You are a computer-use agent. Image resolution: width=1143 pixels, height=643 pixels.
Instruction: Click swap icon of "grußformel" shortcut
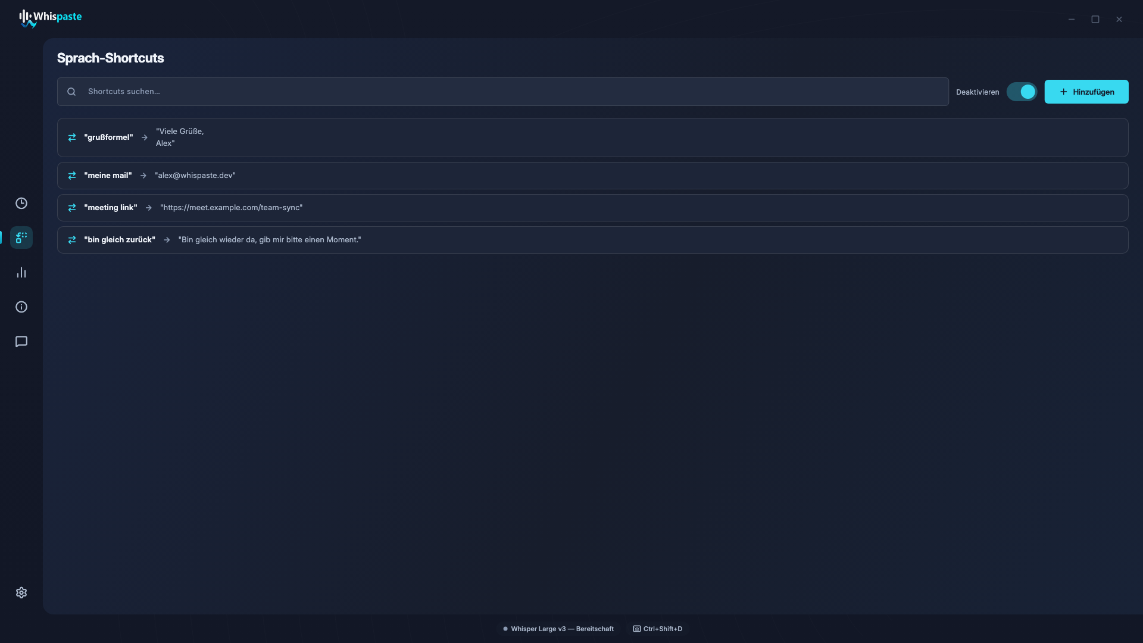[x=72, y=138]
